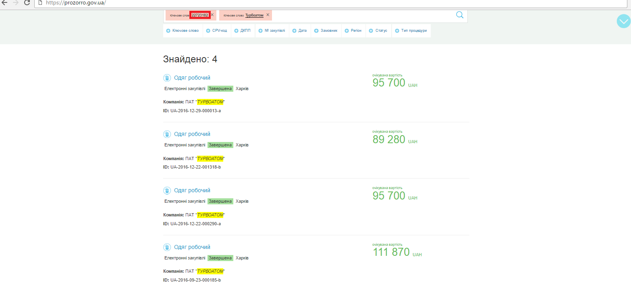Screen dimensions: 631x288
Task: Remove the 22723182 keyword filter
Action: pos(212,15)
